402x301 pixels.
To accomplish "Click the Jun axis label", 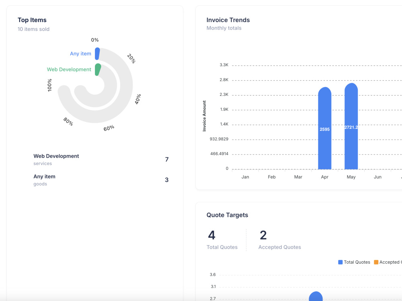I will (377, 177).
